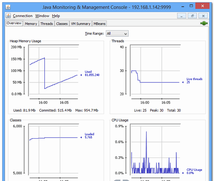Click the 'Time Range:' label
214x181 pixels.
[94, 34]
